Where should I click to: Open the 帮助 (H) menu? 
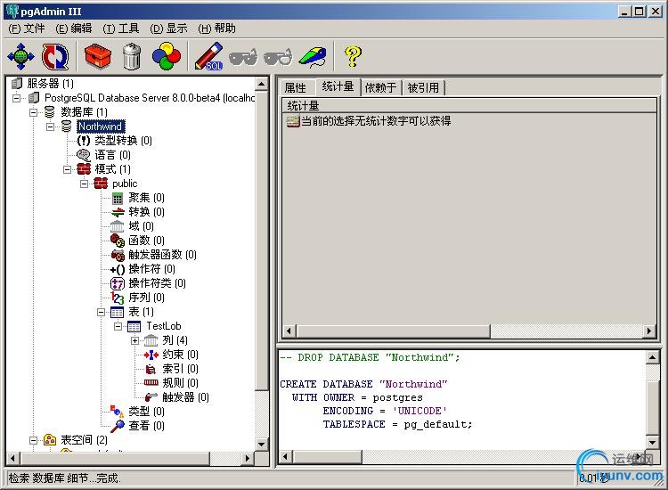(216, 29)
